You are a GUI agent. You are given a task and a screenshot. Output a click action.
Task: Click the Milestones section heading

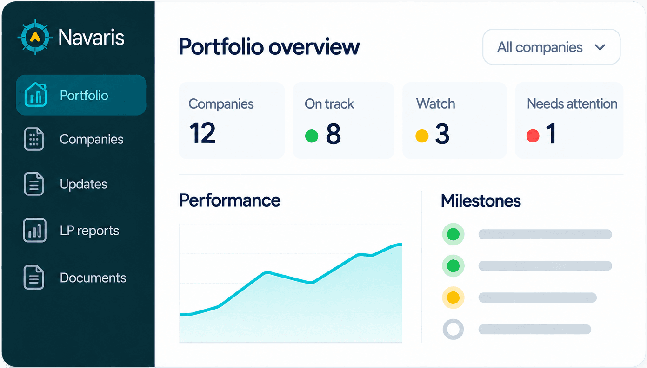[x=481, y=200]
